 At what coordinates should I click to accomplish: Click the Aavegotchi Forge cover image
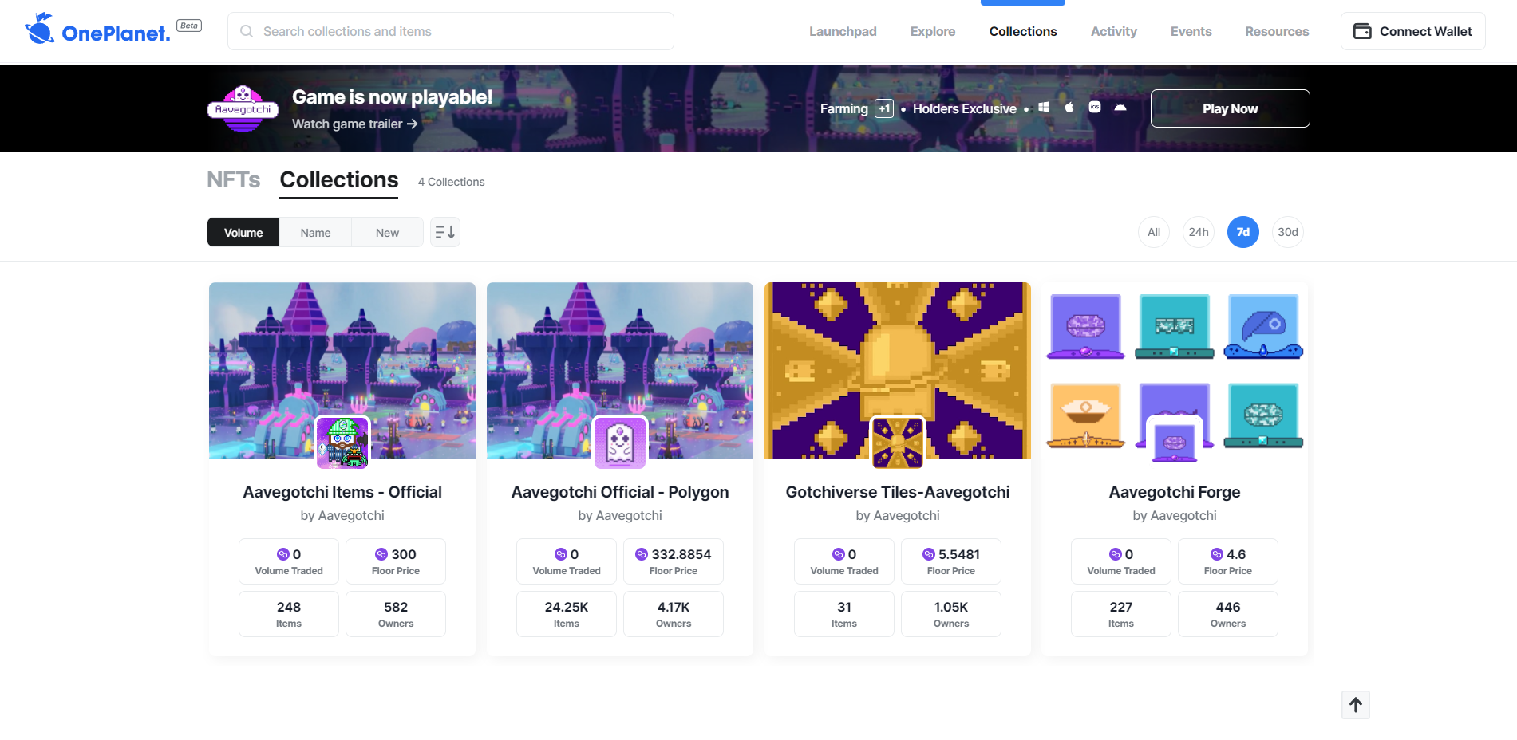tap(1175, 371)
